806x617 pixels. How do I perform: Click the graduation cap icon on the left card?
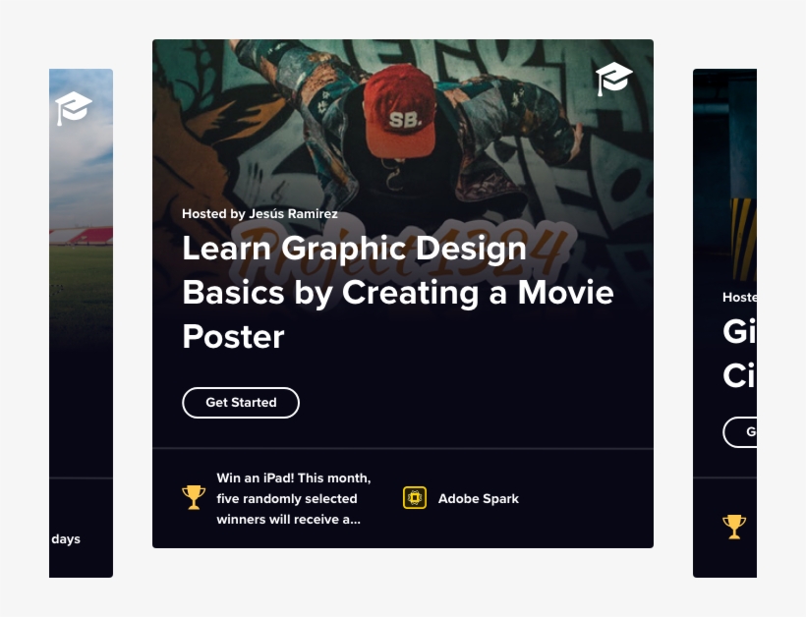(x=73, y=107)
